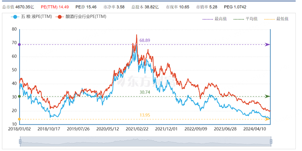
Task: Click the 市销率 5.28 value
Action: pos(207,7)
